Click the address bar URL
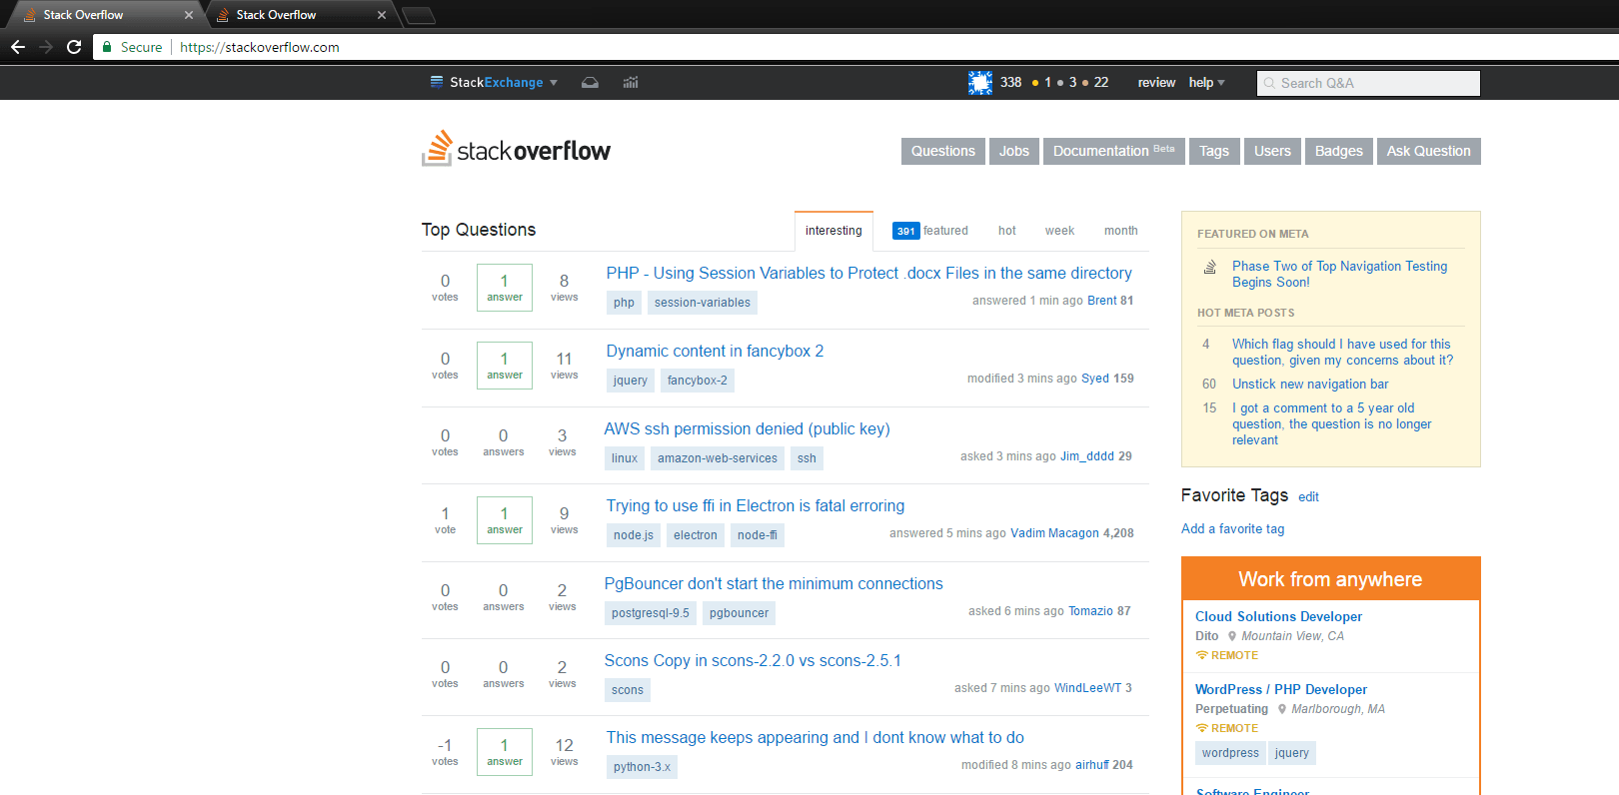The width and height of the screenshot is (1619, 795). click(x=260, y=47)
